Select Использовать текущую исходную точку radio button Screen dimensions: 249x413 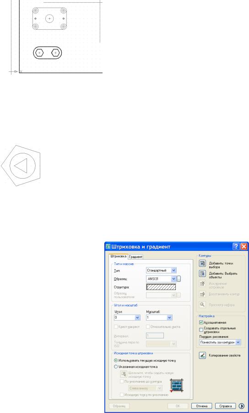[x=116, y=360]
